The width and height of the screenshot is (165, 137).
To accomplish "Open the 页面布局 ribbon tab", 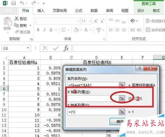I will click(x=60, y=11).
